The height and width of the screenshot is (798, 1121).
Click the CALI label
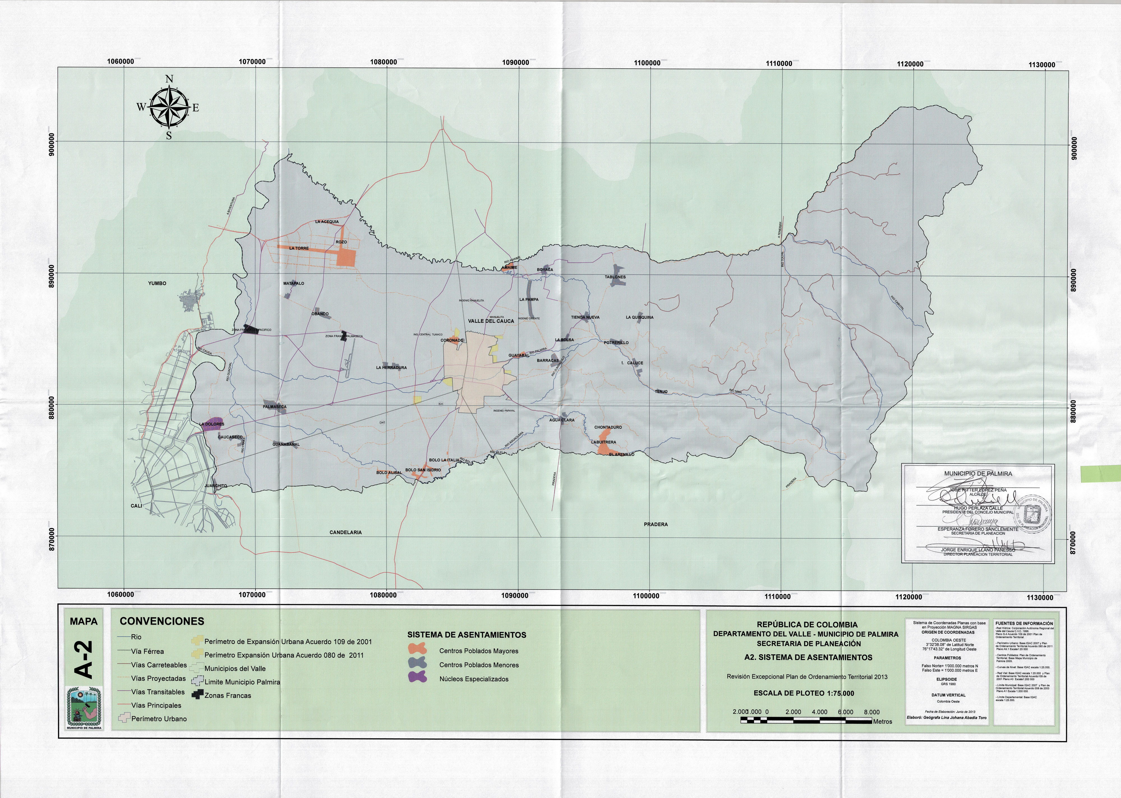pyautogui.click(x=136, y=506)
